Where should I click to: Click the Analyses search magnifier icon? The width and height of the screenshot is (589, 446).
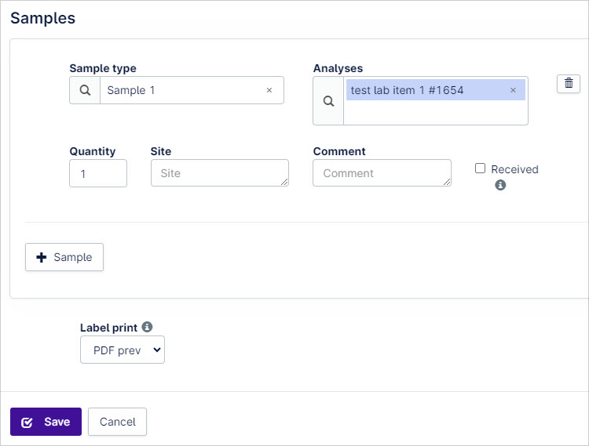tap(328, 101)
